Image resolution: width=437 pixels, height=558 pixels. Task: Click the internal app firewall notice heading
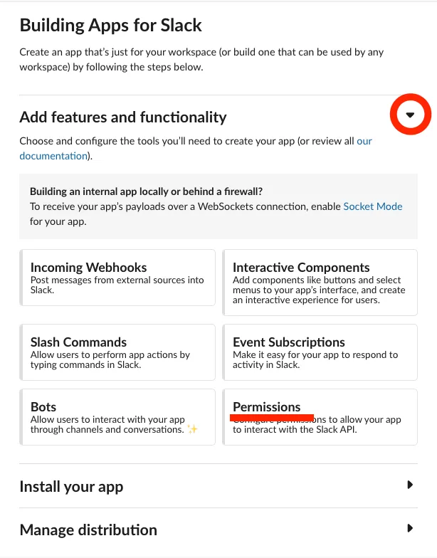click(146, 191)
